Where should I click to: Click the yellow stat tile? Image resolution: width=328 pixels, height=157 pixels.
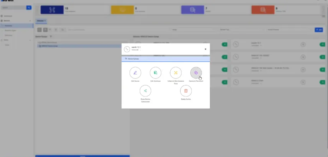[122, 10]
